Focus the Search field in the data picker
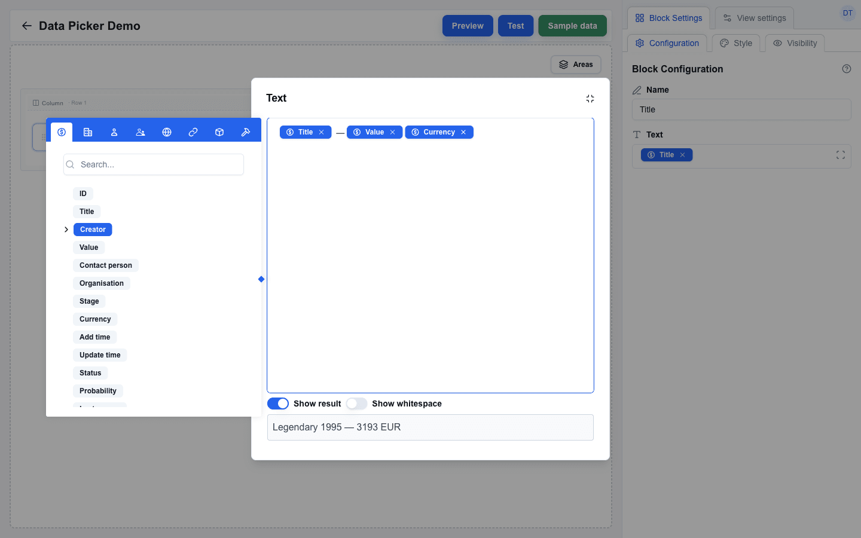This screenshot has height=538, width=861. (154, 164)
